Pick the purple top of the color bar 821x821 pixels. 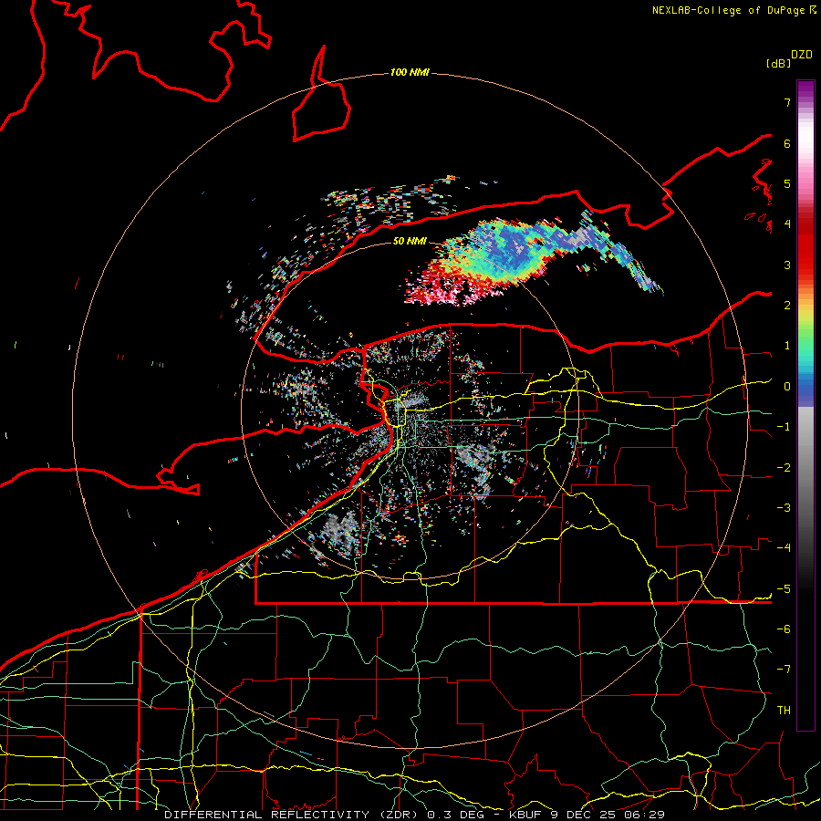point(805,89)
